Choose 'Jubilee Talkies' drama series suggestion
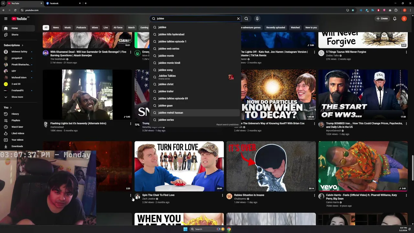Image resolution: width=414 pixels, height=233 pixels. [195, 77]
